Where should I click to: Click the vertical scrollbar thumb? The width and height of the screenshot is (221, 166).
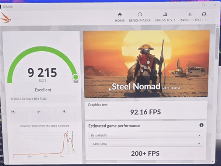point(217,44)
